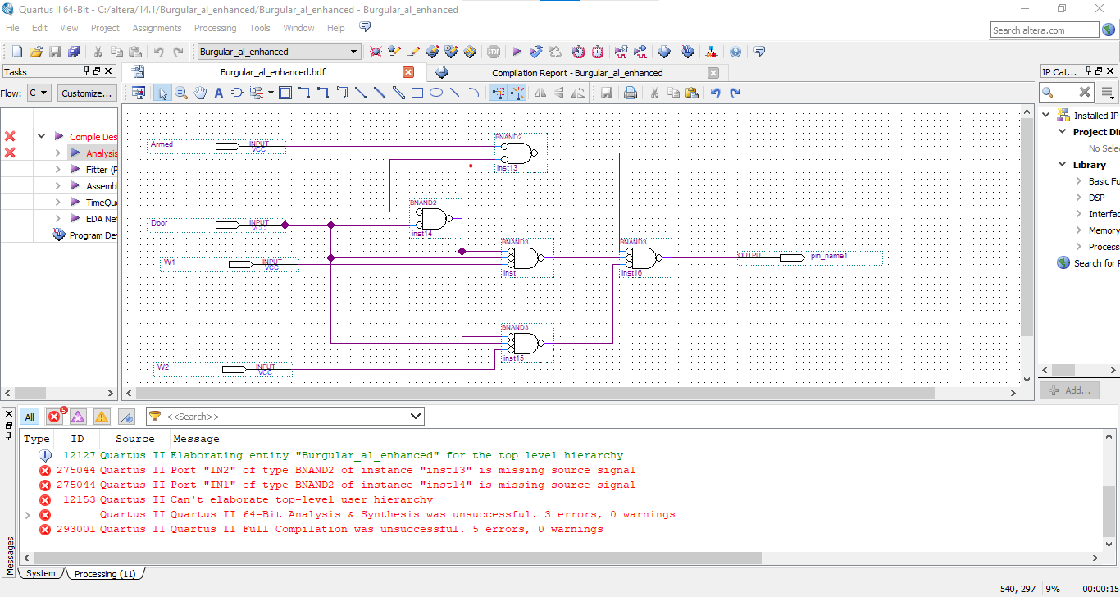Start Compilation with the purple arrow icon
Image resolution: width=1120 pixels, height=597 pixels.
point(517,51)
